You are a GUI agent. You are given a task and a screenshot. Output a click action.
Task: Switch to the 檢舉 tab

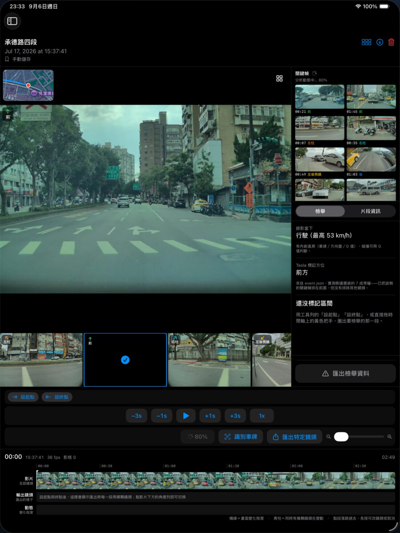point(320,211)
